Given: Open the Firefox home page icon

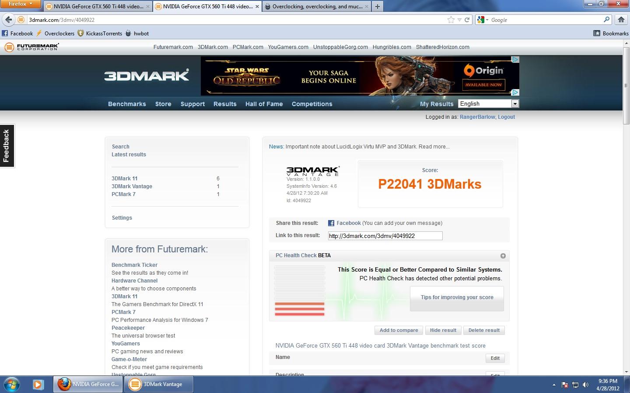Looking at the screenshot, I should pyautogui.click(x=621, y=20).
